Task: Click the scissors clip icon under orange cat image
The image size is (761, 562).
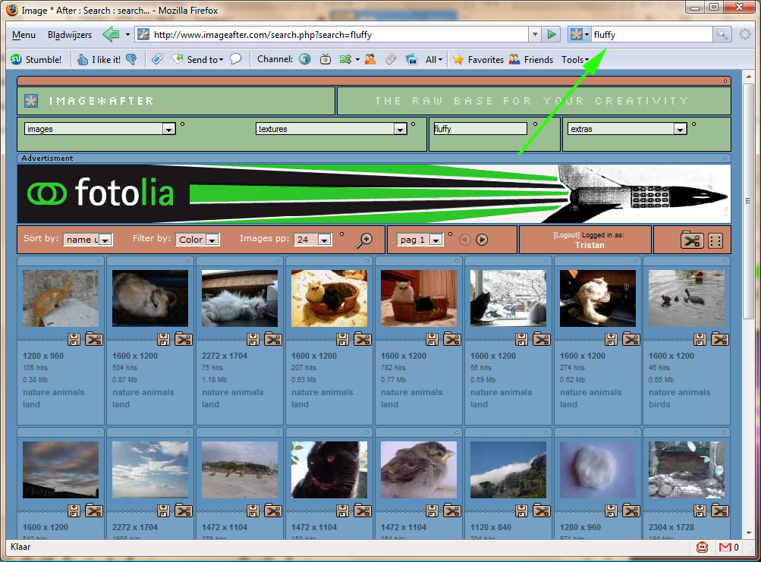Action: click(93, 339)
